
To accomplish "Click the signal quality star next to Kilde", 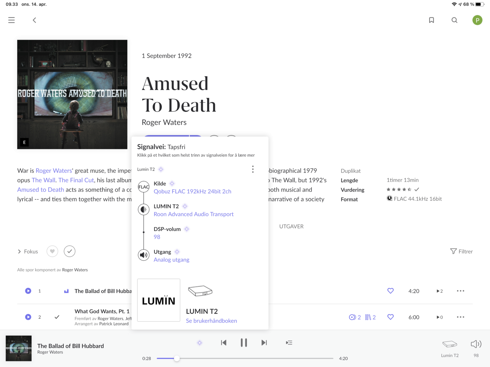I will click(x=172, y=183).
